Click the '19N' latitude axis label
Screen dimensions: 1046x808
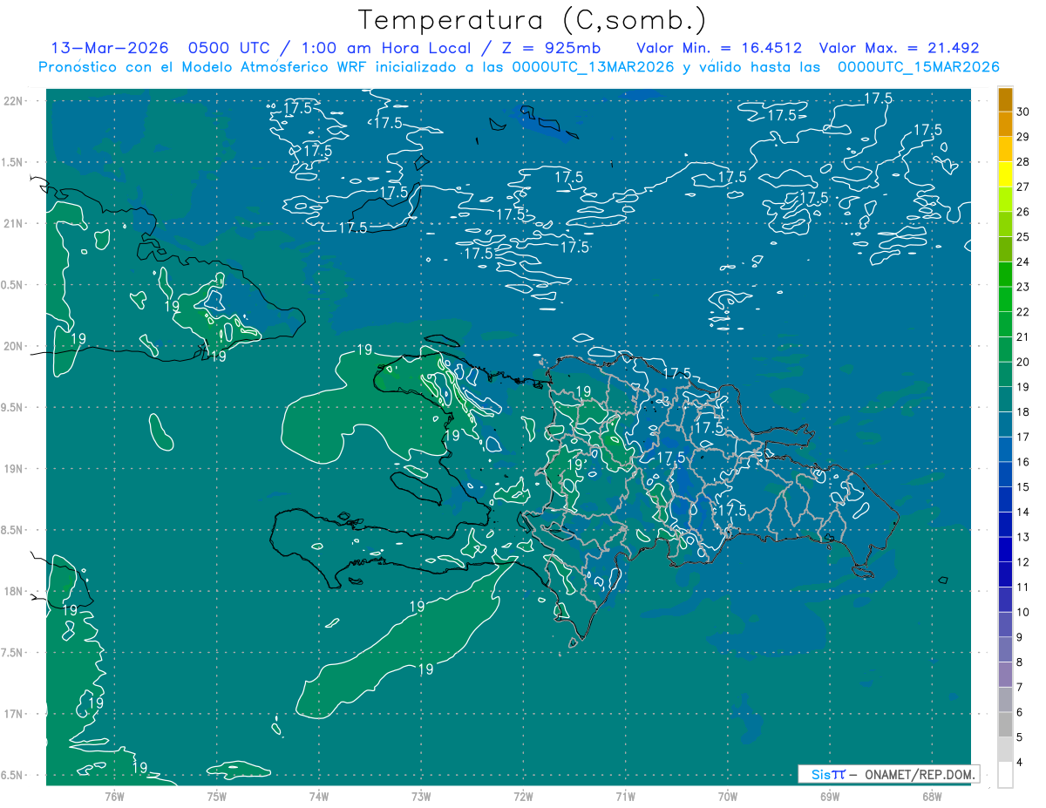[x=14, y=468]
